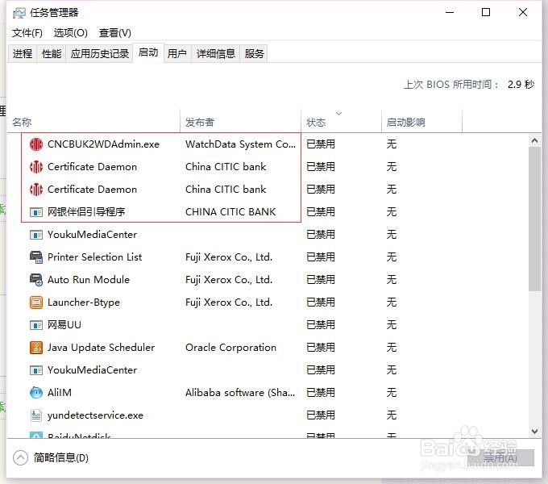Sort by the 启动影响 column header

click(x=421, y=122)
